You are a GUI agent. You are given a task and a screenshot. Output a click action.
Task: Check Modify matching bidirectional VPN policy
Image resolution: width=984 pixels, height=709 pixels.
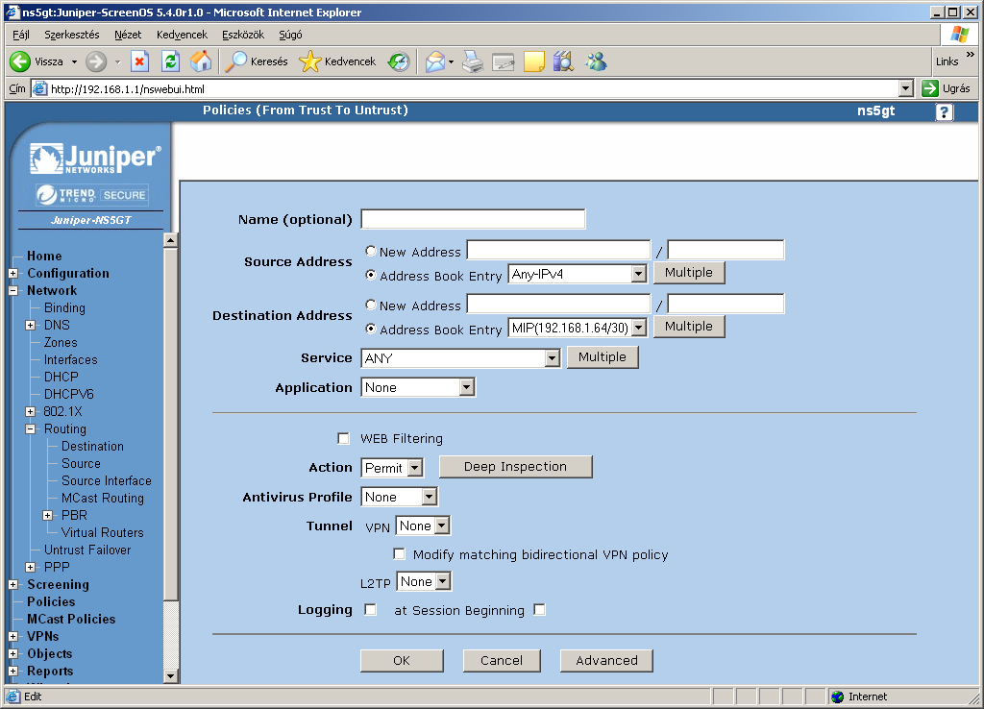[400, 554]
